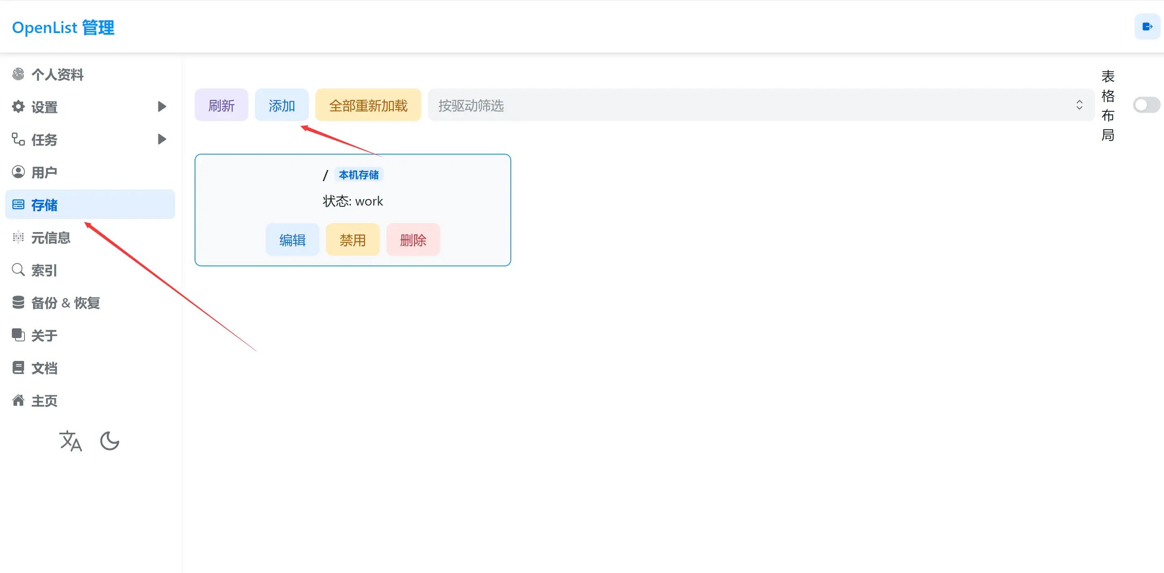Open the 索引 search index icon

coord(18,270)
